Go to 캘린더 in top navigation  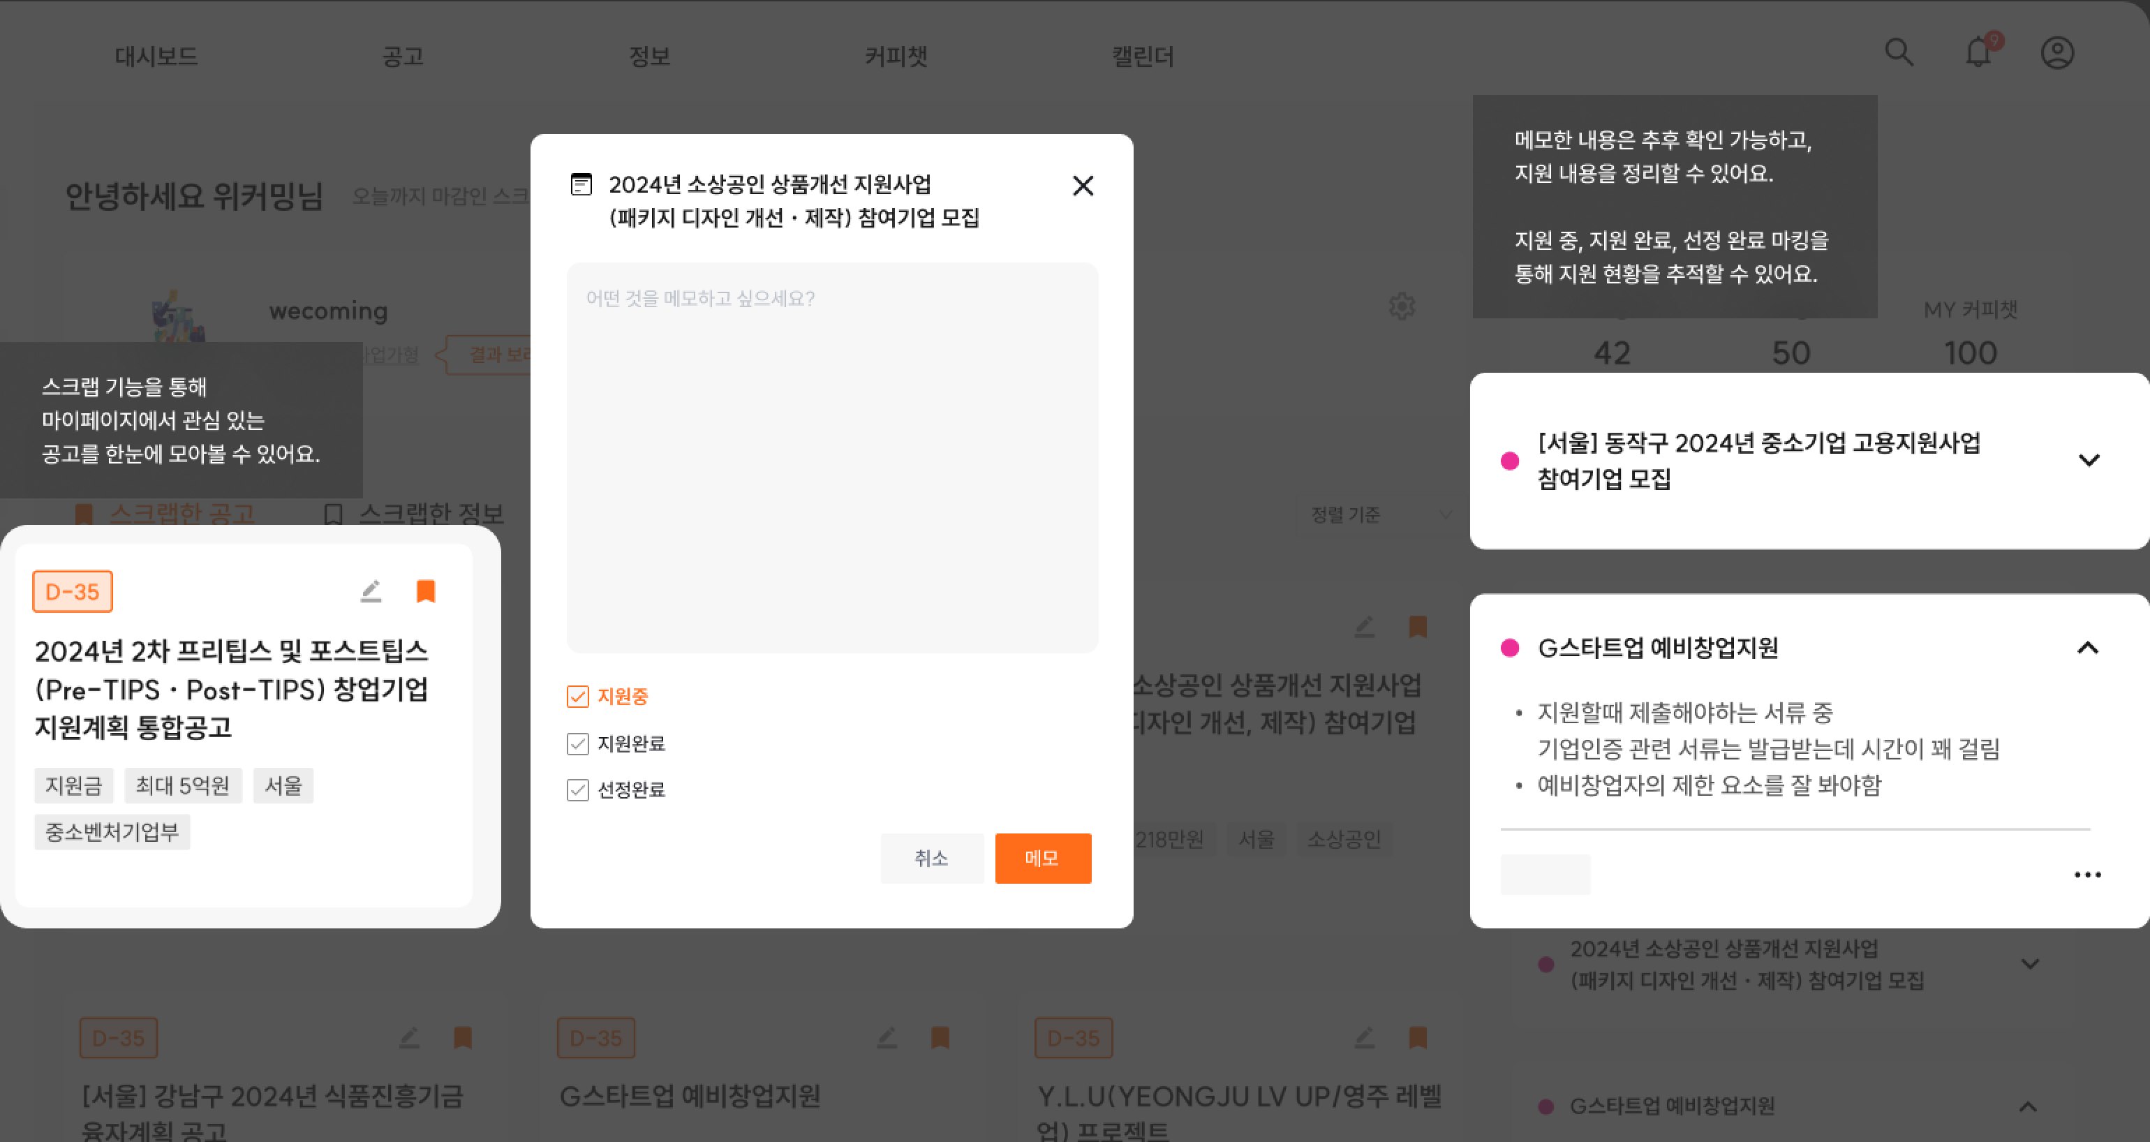[x=1143, y=56]
